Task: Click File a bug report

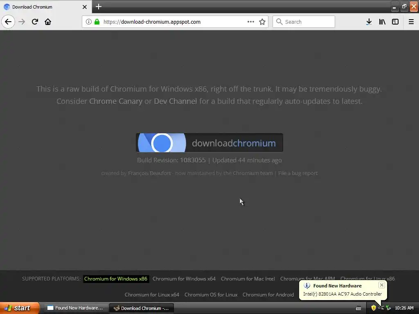Action: click(298, 173)
